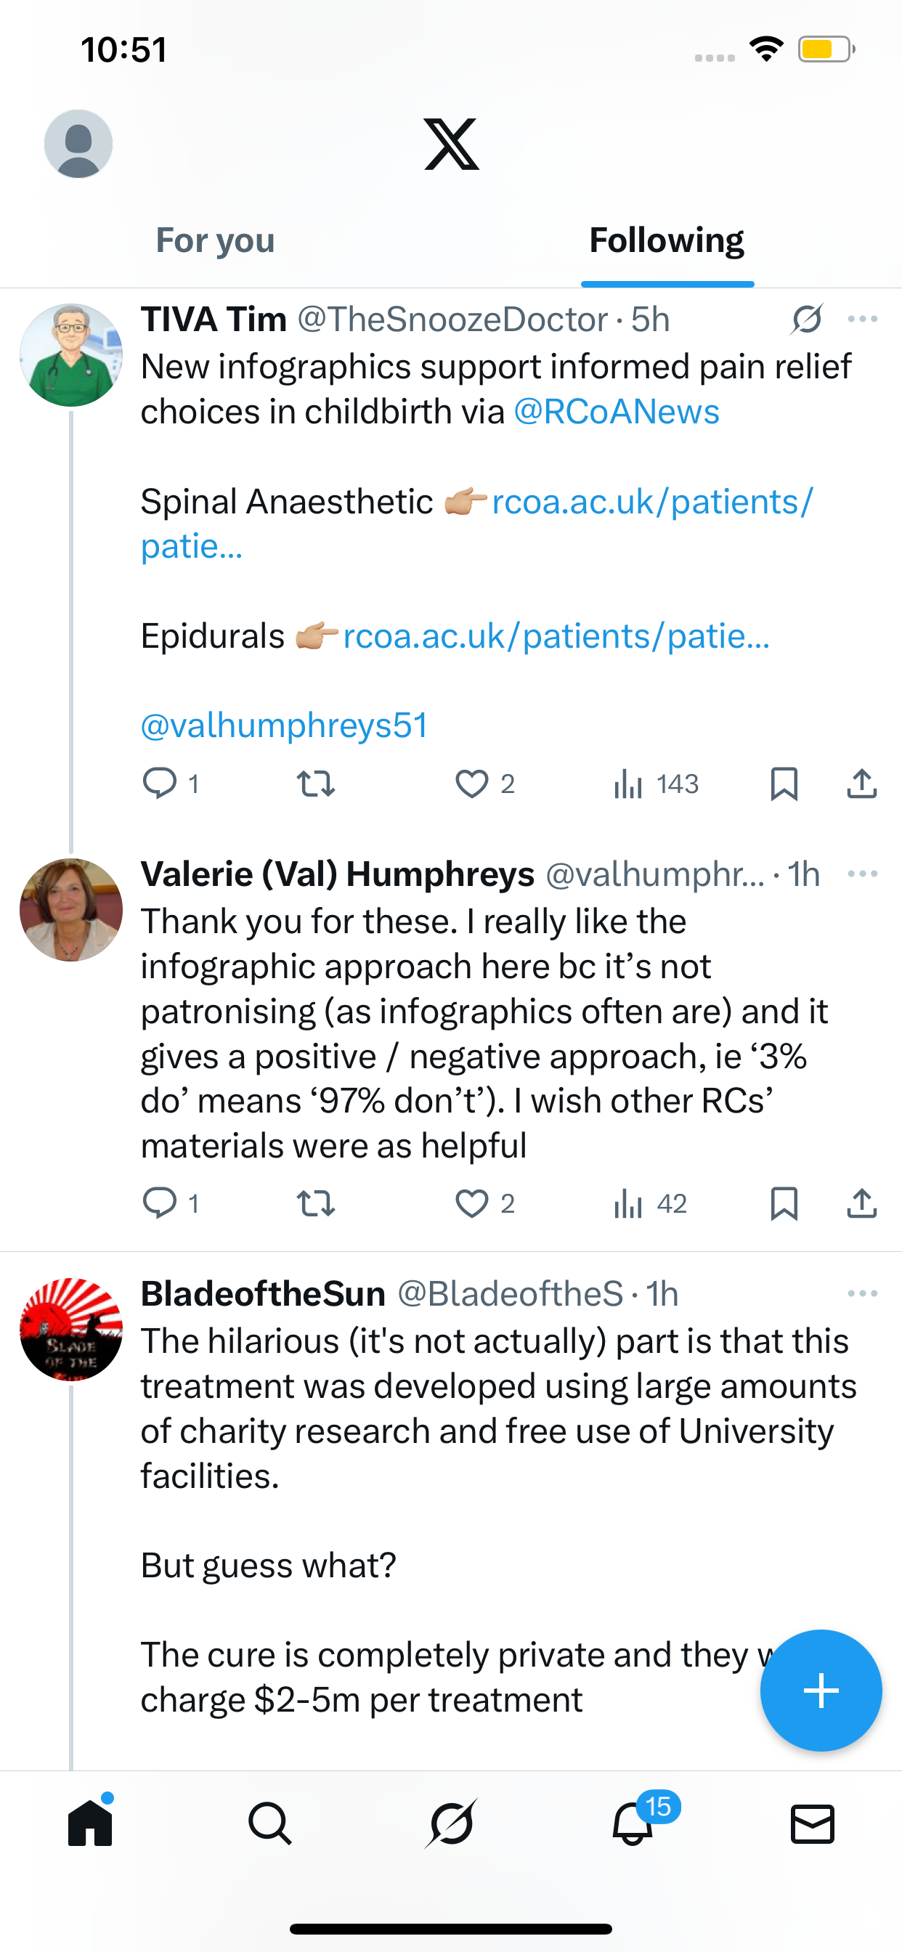Select the Following tab
Screen dimensions: 902x1952
tap(667, 241)
